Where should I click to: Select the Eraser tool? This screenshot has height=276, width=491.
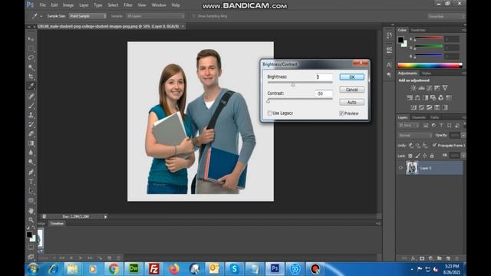(x=31, y=134)
